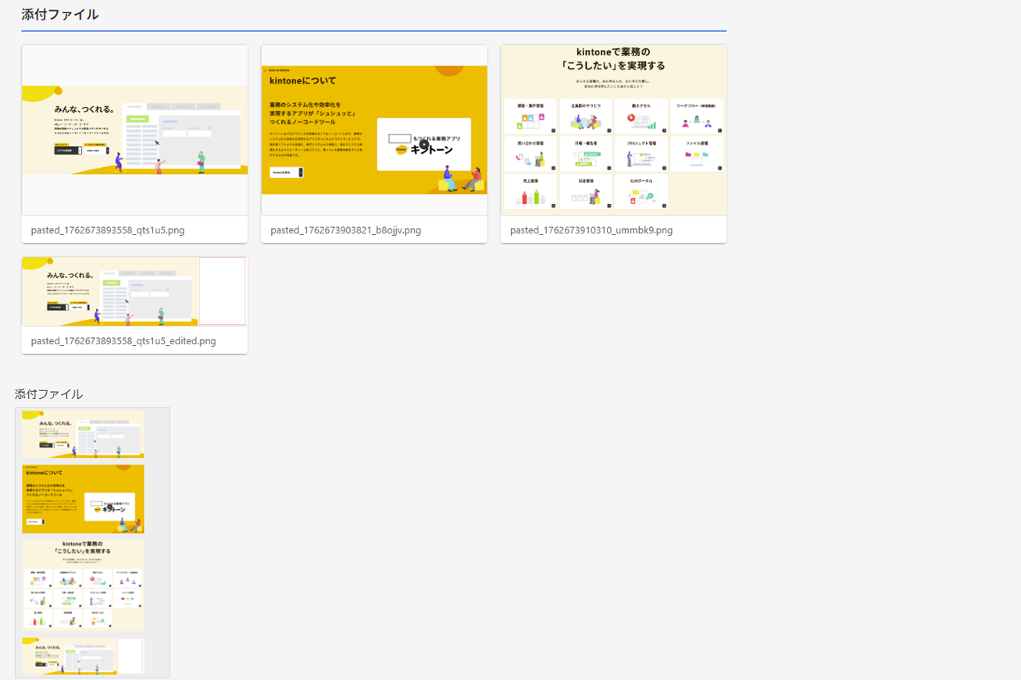The image size is (1021, 680).
Task: Click the 脱エクセル tile in the large image
Action: (641, 116)
